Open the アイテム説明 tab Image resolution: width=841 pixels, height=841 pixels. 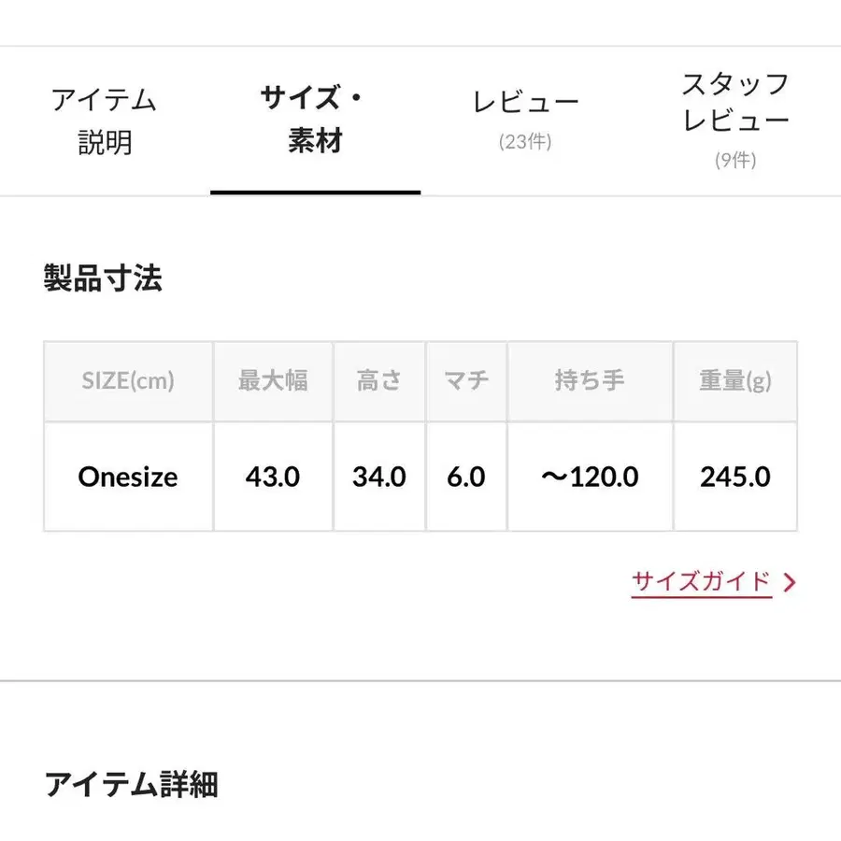[104, 121]
